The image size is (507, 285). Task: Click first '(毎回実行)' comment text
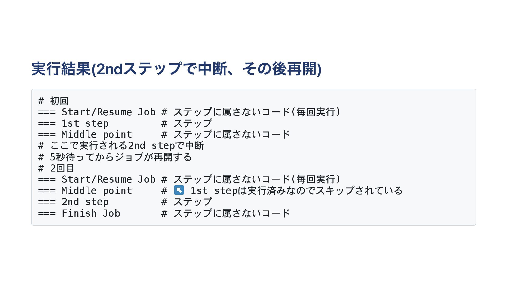tap(316, 112)
